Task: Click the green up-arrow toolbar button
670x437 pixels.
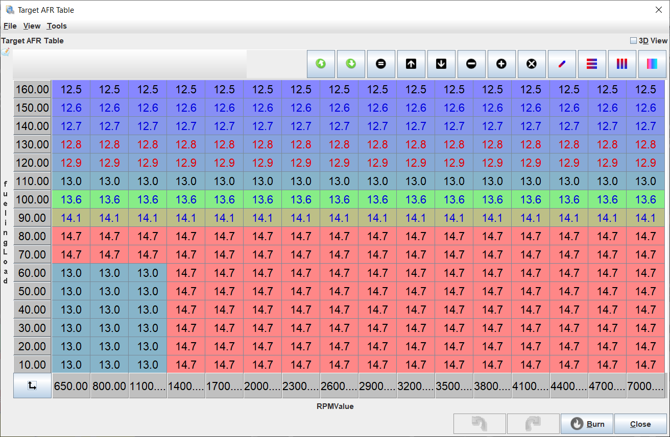Action: [x=321, y=64]
